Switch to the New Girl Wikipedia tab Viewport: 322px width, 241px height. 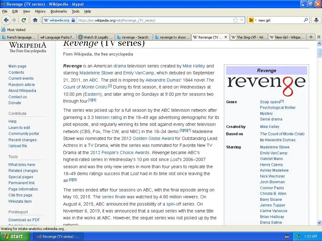tap(287, 37)
